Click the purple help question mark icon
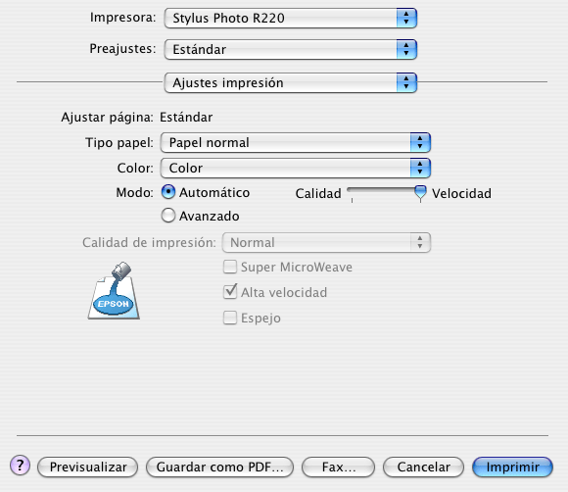This screenshot has width=568, height=492. coord(20,466)
